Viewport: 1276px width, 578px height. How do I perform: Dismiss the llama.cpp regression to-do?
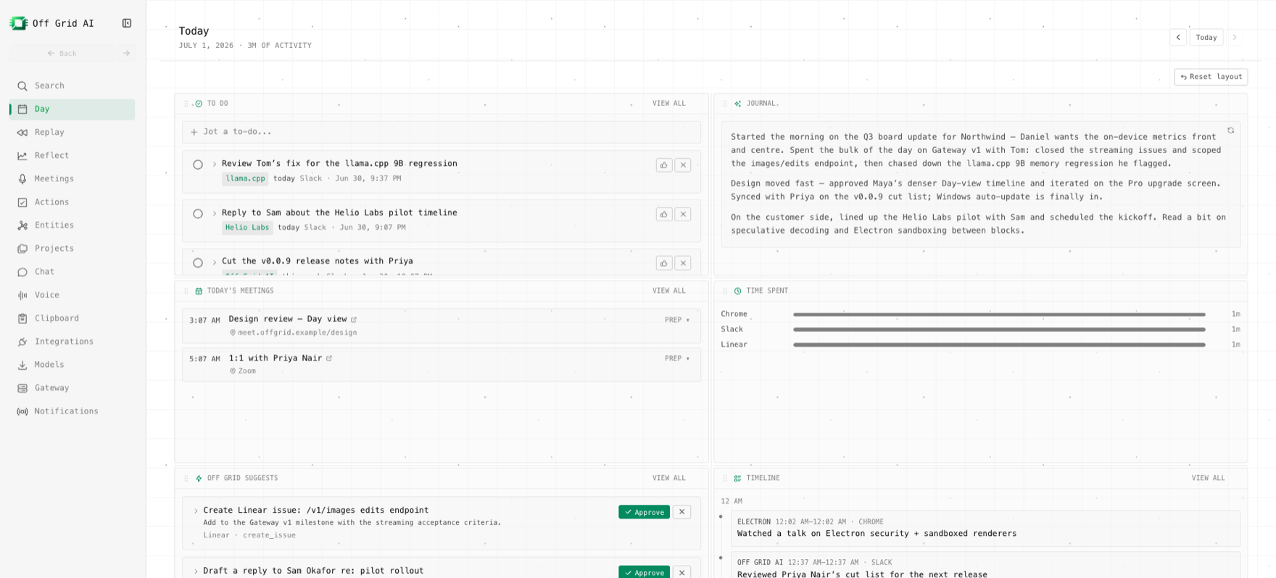(683, 165)
